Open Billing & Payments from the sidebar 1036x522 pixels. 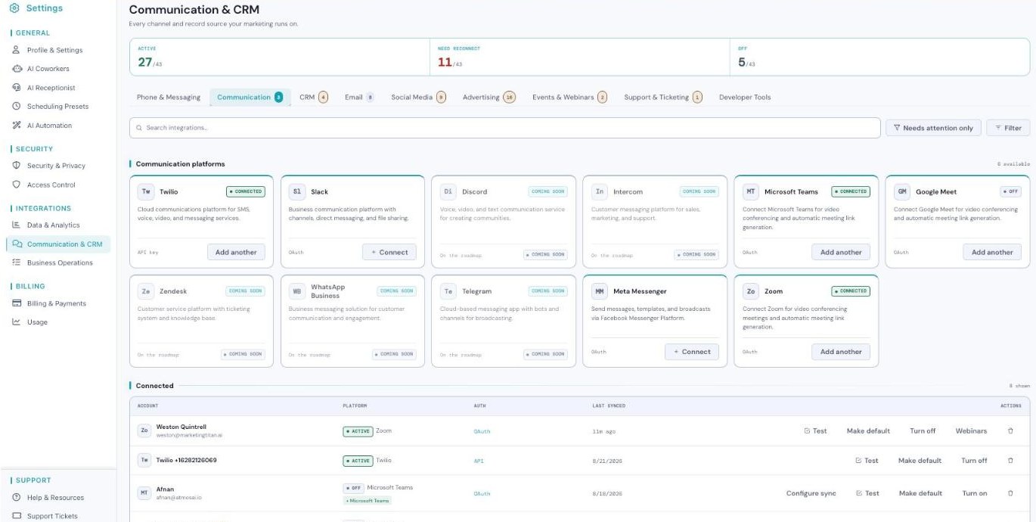click(x=56, y=303)
